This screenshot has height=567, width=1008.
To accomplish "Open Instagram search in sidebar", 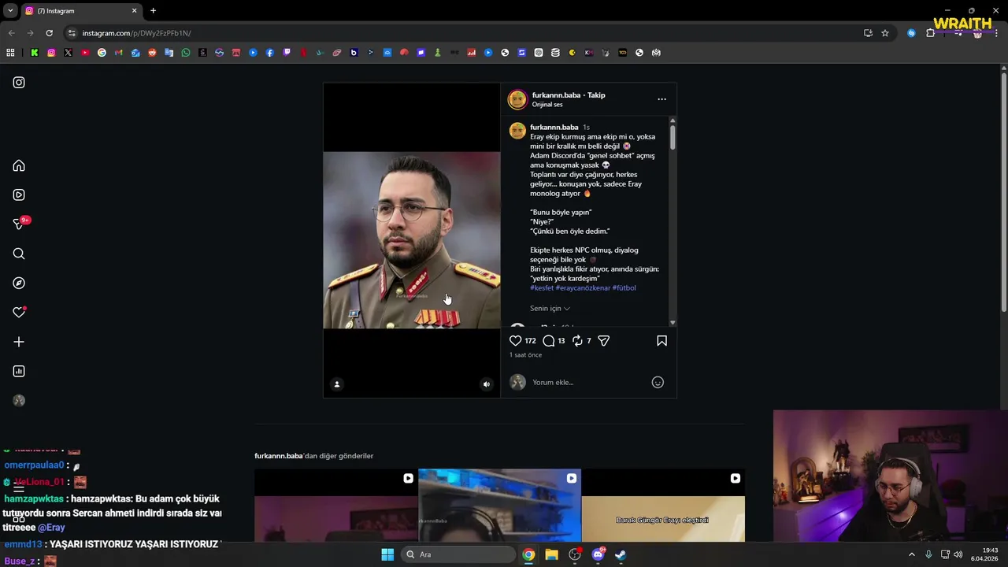I will pyautogui.click(x=19, y=254).
